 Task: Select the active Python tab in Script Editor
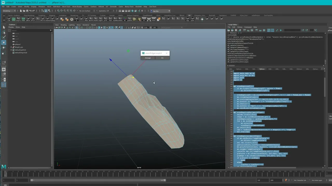click(x=262, y=69)
